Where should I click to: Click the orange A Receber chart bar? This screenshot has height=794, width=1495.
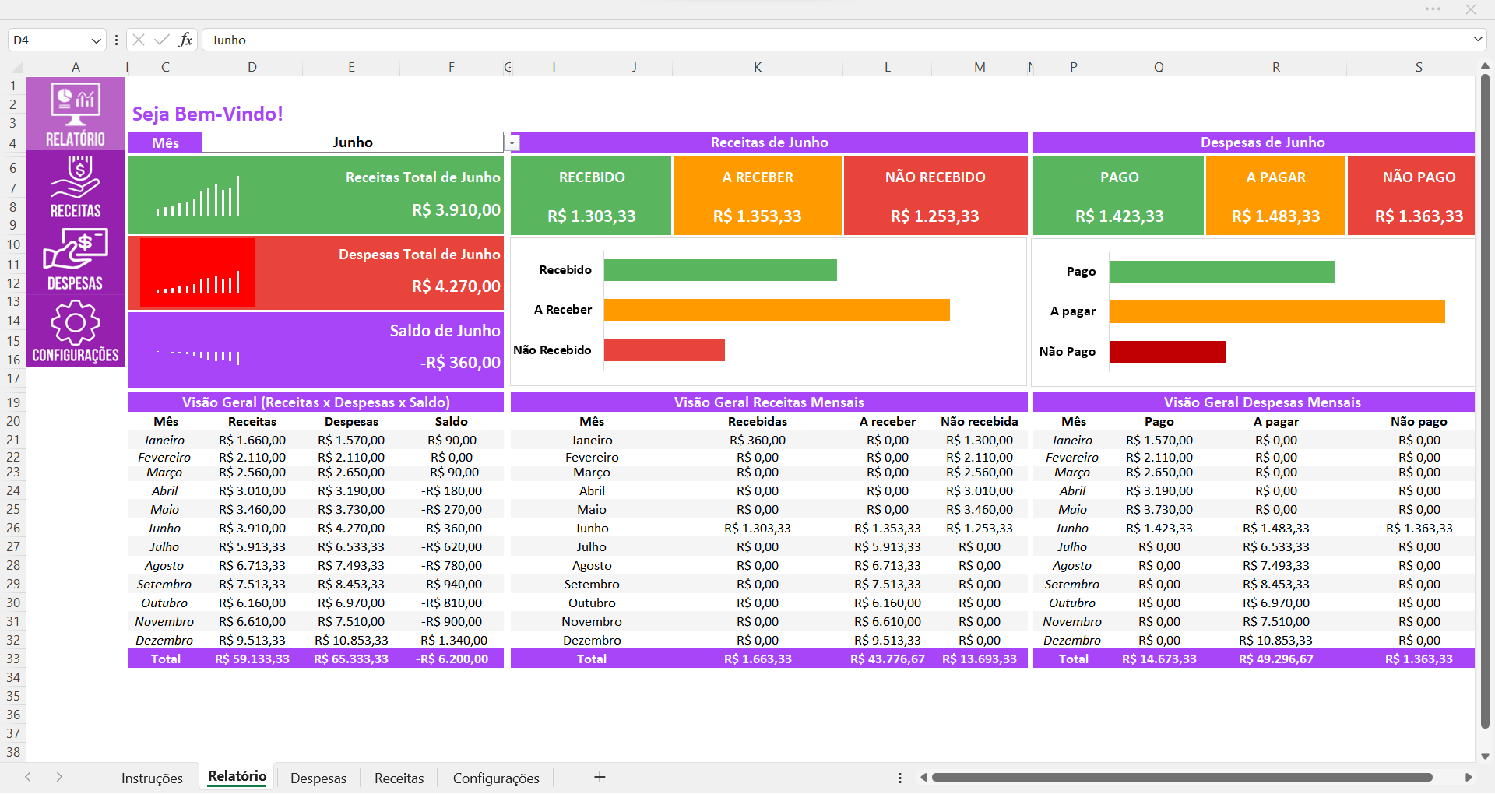tap(777, 310)
